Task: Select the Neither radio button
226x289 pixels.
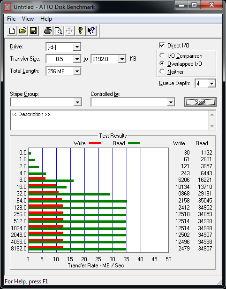Action: pos(162,71)
